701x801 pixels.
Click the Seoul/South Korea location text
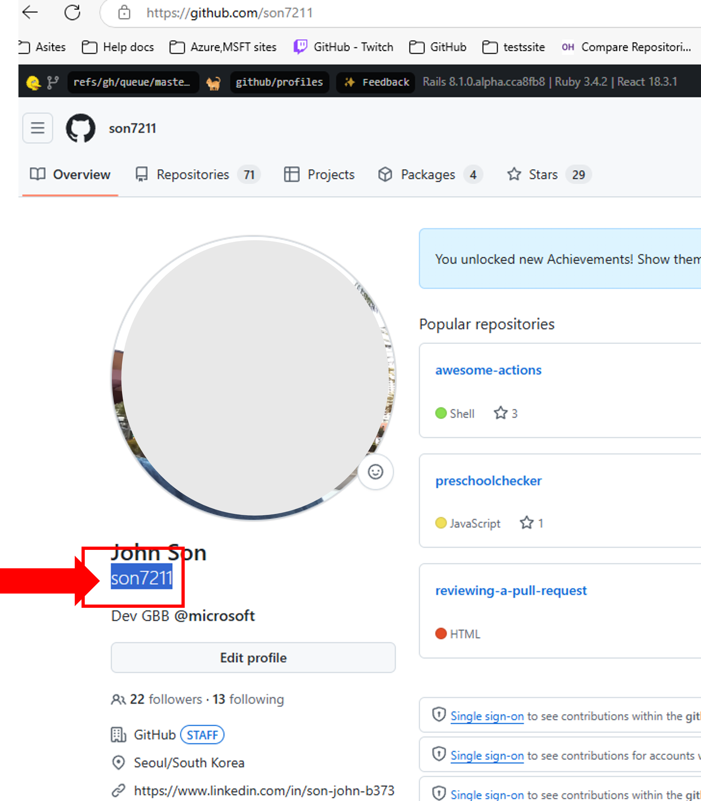tap(189, 762)
